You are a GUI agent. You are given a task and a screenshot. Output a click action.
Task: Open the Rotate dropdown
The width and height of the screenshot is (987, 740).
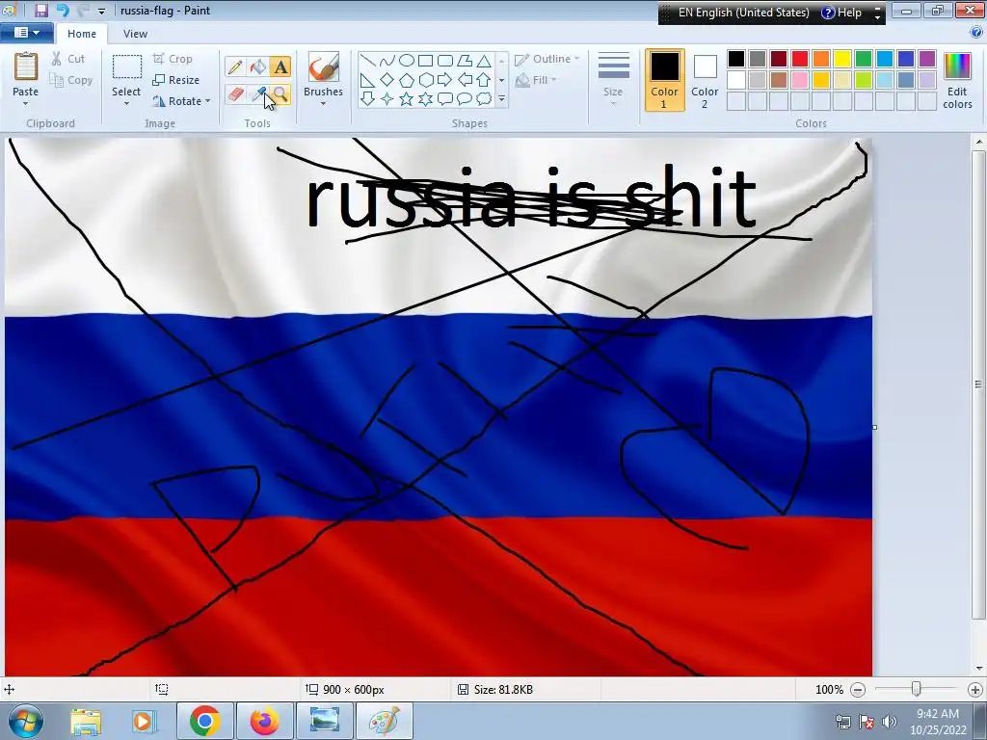pyautogui.click(x=181, y=101)
